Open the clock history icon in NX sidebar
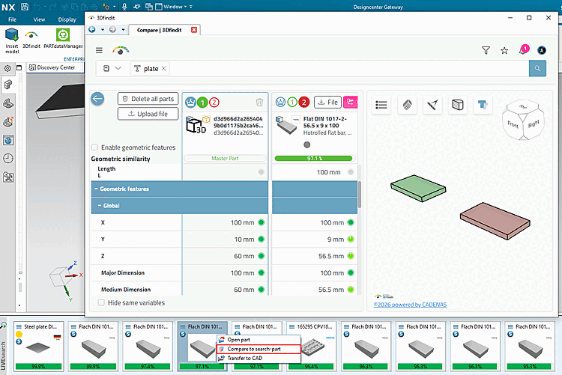The width and height of the screenshot is (562, 375). coord(8,159)
